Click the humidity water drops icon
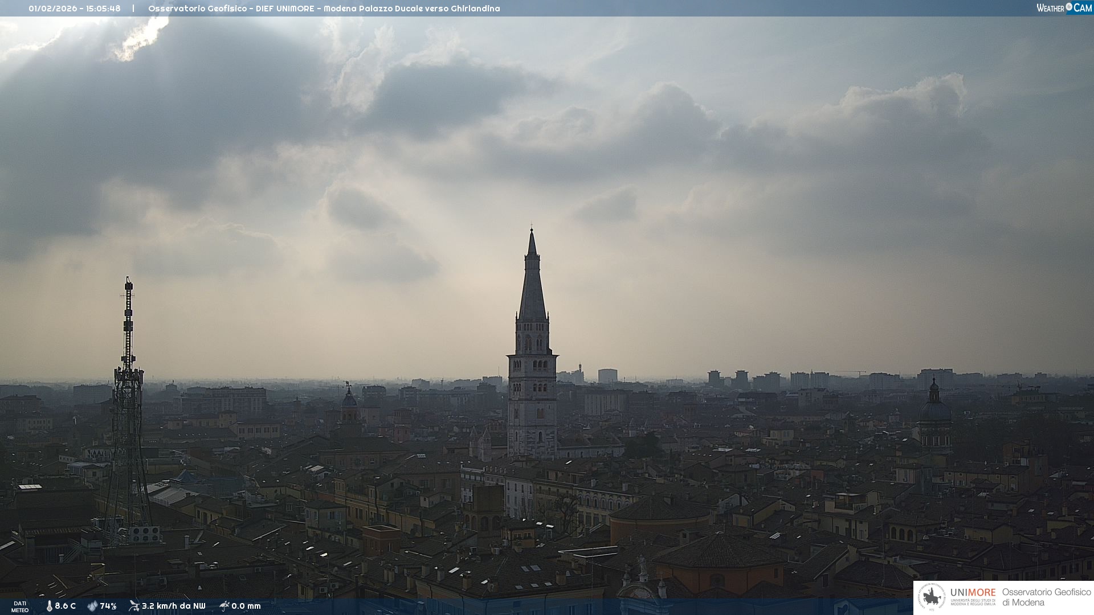The image size is (1094, 615). click(92, 606)
